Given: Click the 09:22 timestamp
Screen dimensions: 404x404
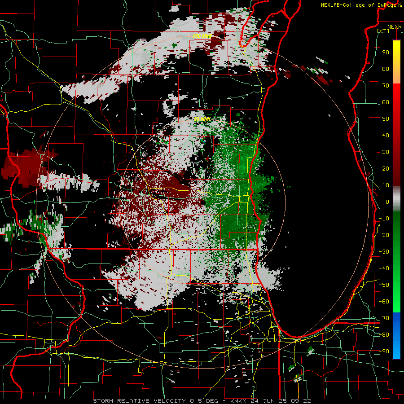Looking at the screenshot, I should coord(299,401).
